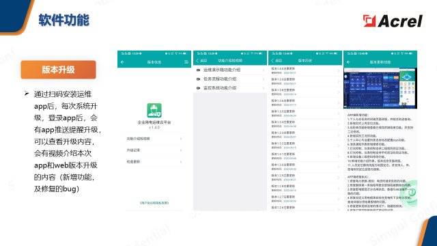Tap back arrow on 版本信息 screen
437x246 pixels.
tap(122, 62)
